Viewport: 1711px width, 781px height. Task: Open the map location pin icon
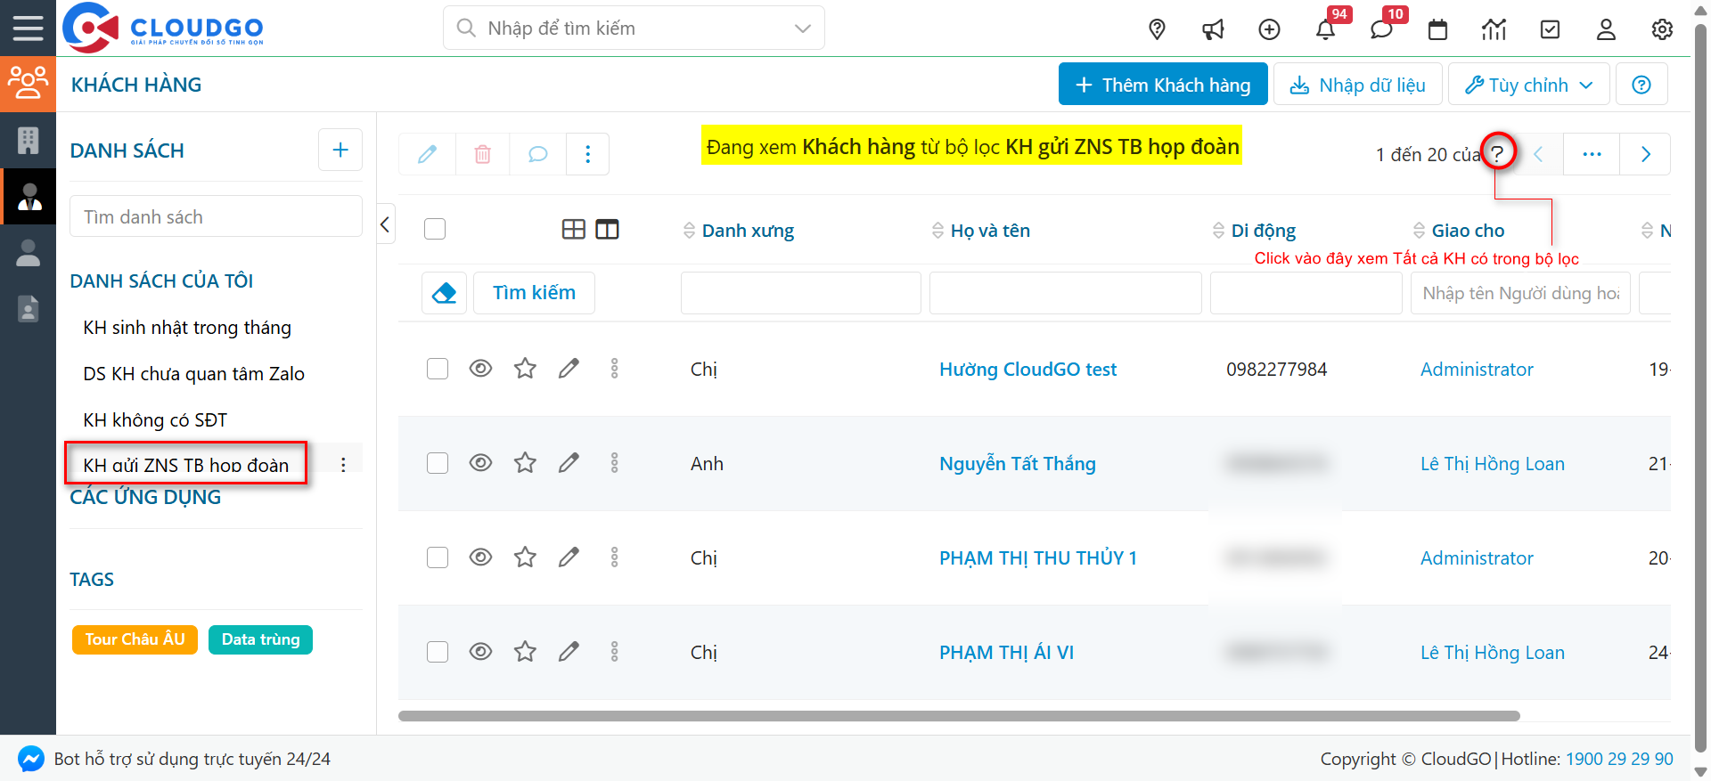coord(1157,29)
